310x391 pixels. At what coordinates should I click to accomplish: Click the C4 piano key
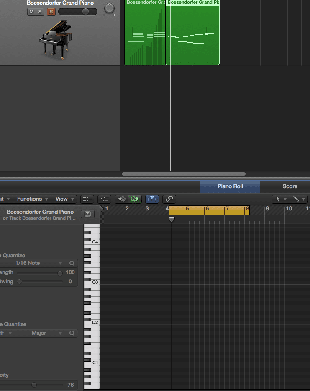92,242
